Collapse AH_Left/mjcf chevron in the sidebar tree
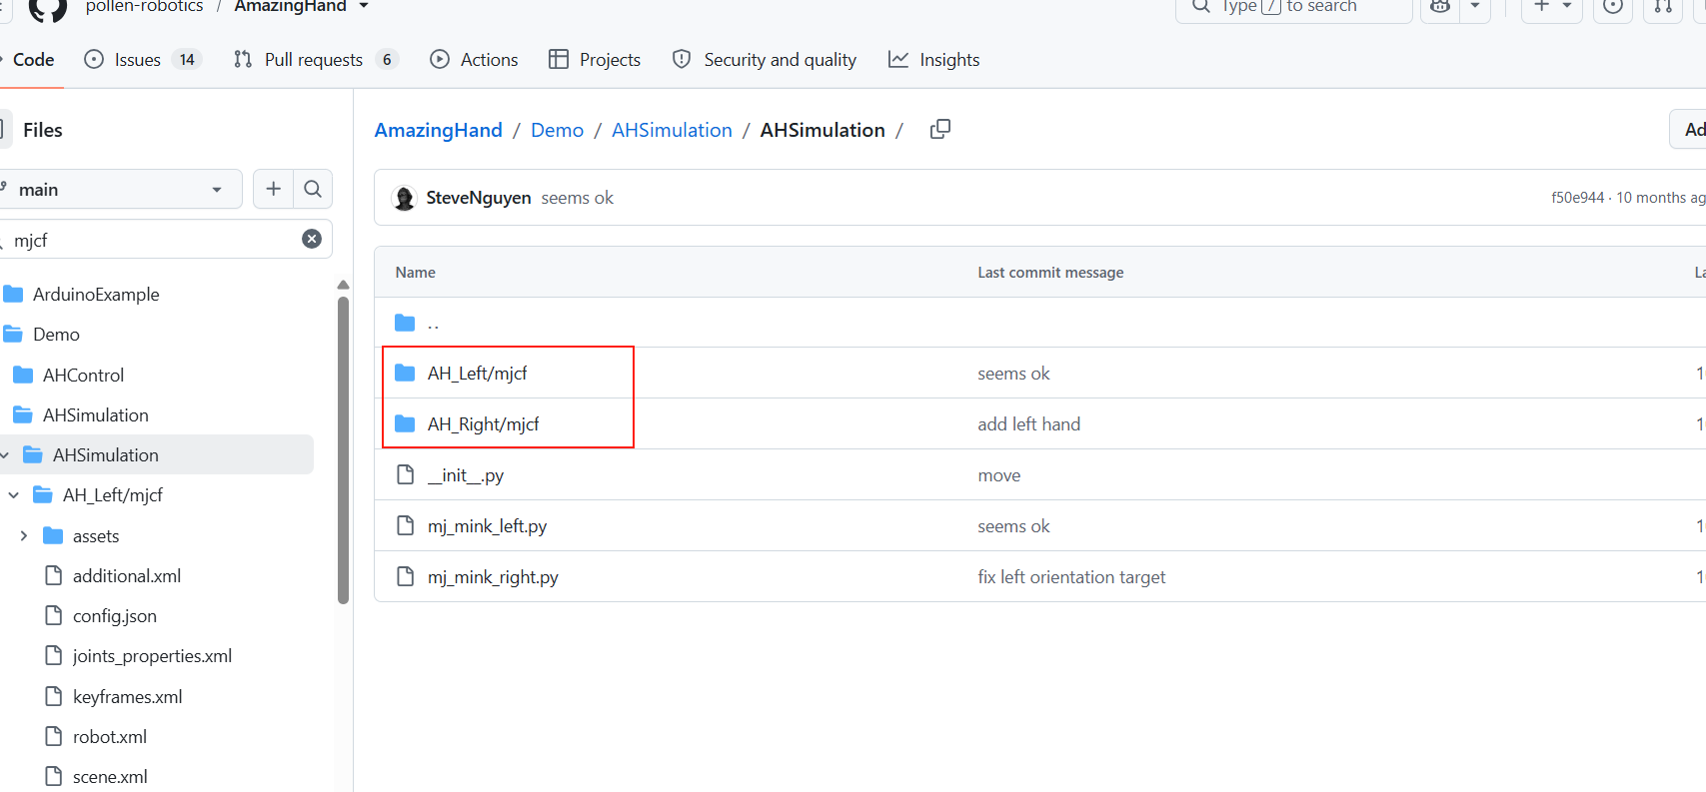 tap(14, 495)
